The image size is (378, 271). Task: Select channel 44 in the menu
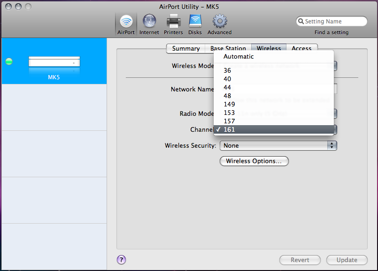pos(274,87)
